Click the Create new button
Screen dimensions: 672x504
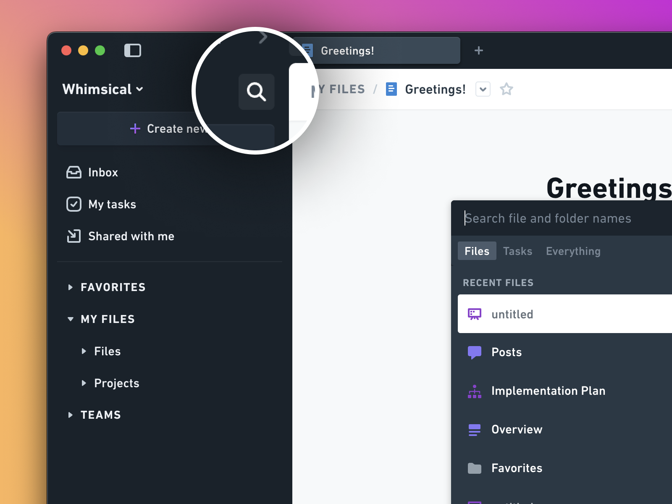(x=166, y=129)
